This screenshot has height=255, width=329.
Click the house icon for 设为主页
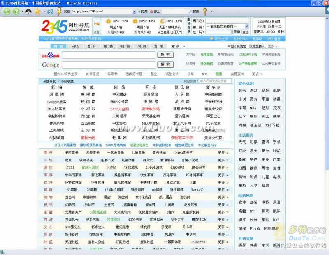click(211, 39)
